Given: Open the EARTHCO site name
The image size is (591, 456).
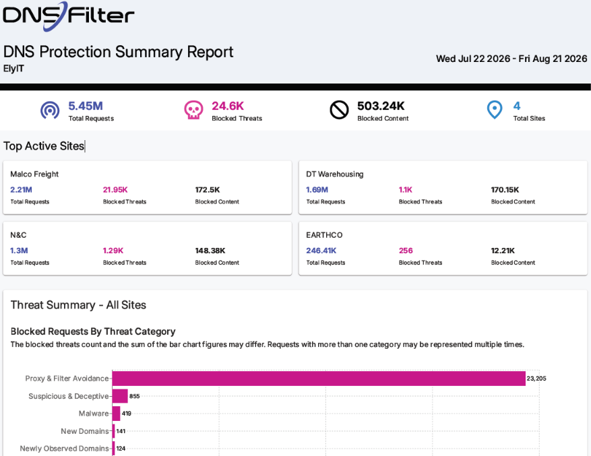Looking at the screenshot, I should 324,235.
